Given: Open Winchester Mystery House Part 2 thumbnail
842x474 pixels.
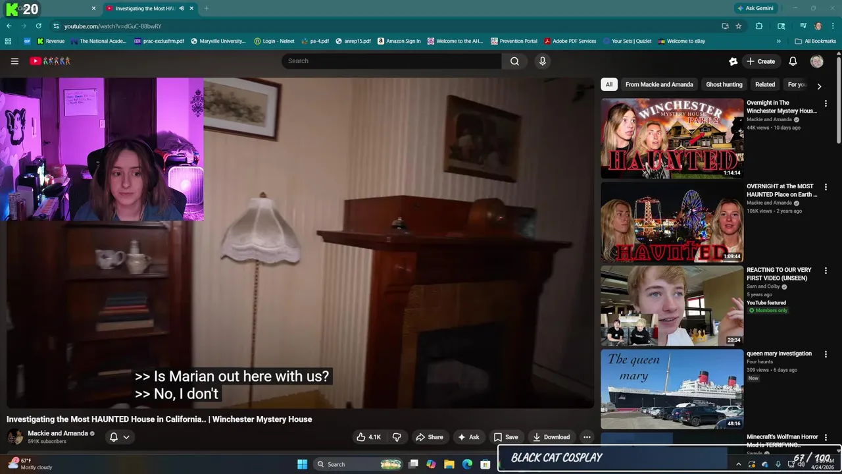Looking at the screenshot, I should tap(672, 138).
